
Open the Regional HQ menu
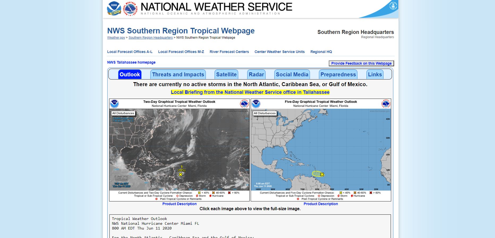coord(321,52)
